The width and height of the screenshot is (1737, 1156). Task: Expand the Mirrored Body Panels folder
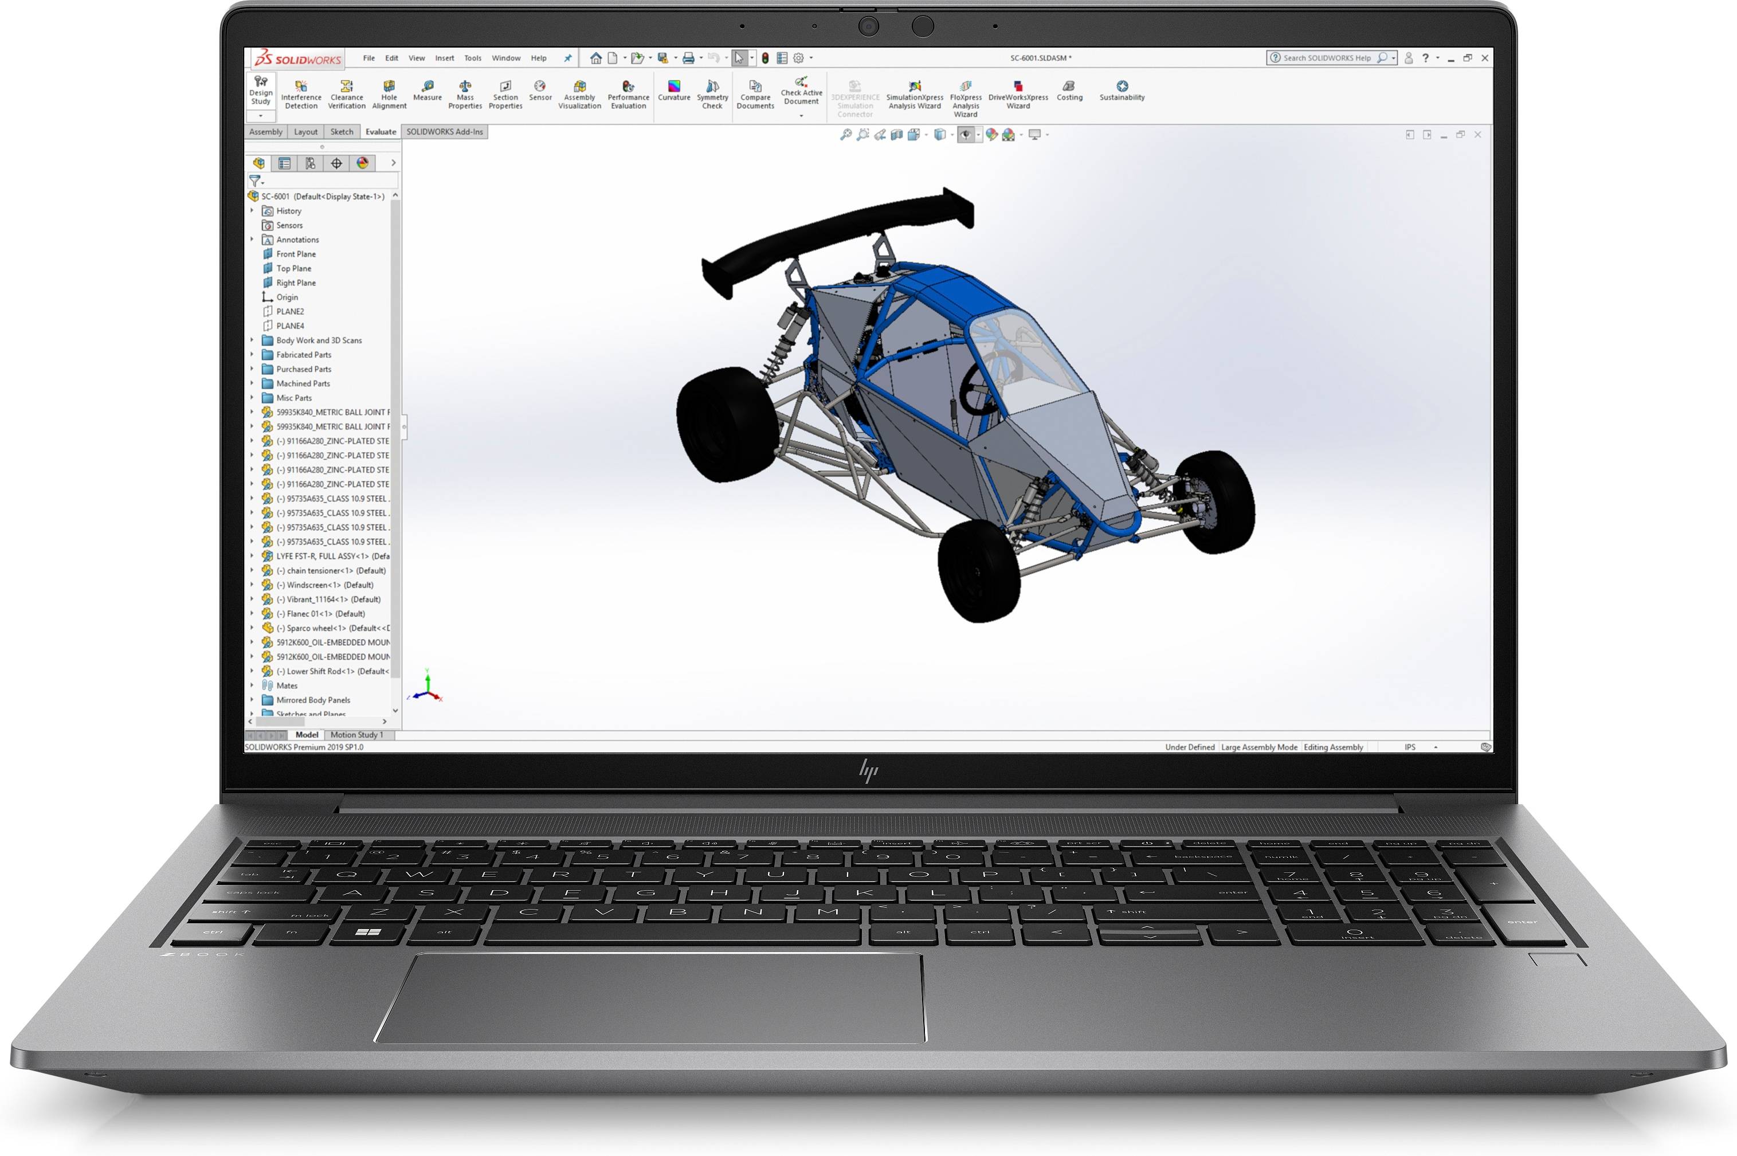coord(252,700)
